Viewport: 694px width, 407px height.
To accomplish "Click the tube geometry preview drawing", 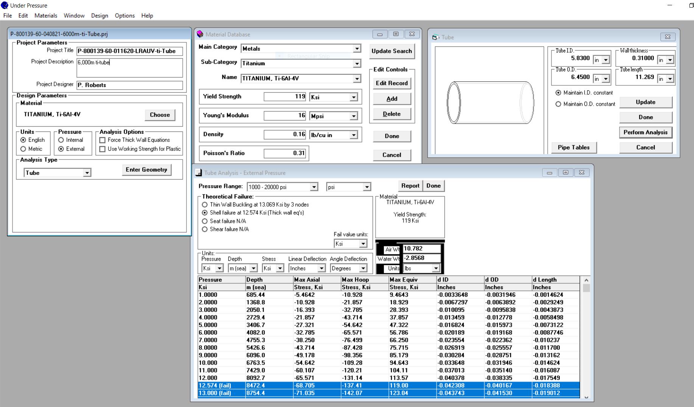I will point(490,102).
